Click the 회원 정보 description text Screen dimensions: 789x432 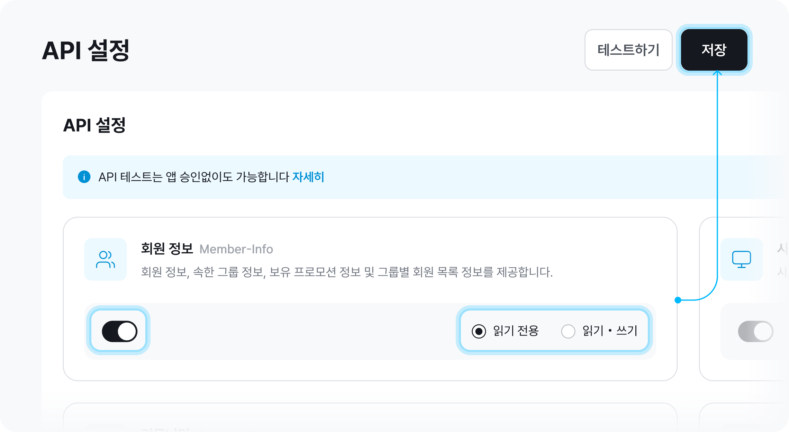[346, 272]
